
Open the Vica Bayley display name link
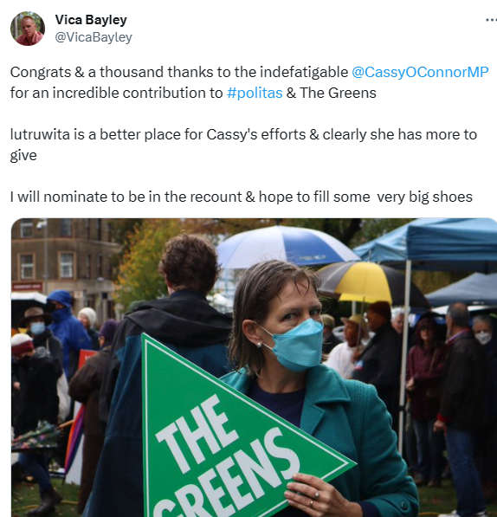[91, 20]
